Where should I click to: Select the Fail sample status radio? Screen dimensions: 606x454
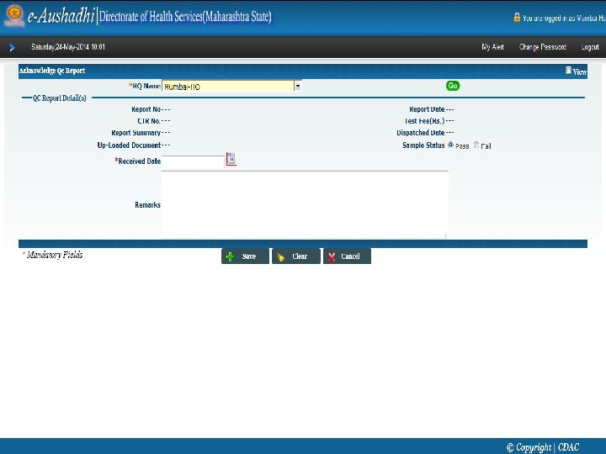pyautogui.click(x=476, y=145)
